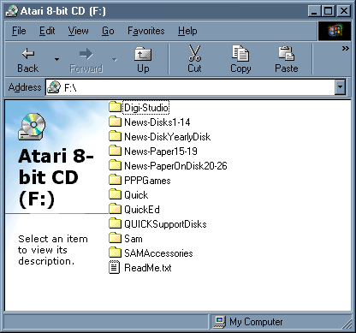Click the Windows logo throbber icon
This screenshot has width=356, height=333.
point(335,31)
